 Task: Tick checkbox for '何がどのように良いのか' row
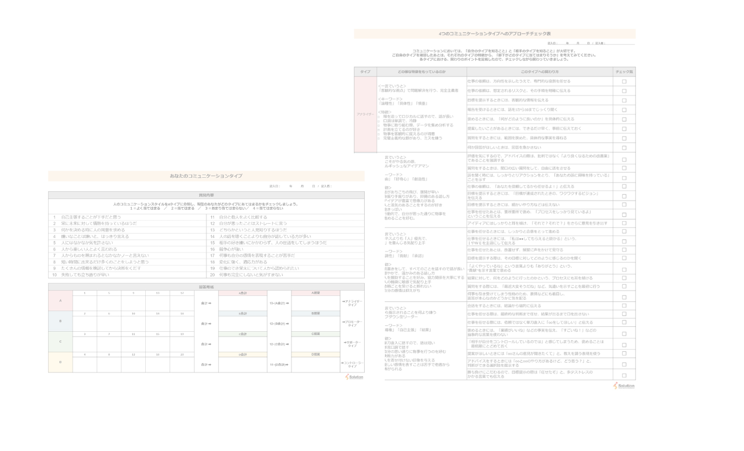[x=624, y=119]
